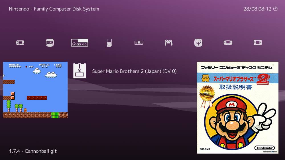The width and height of the screenshot is (285, 160).
Task: Click the Super Mario Bros 2 manual cover art
Action: (x=238, y=108)
